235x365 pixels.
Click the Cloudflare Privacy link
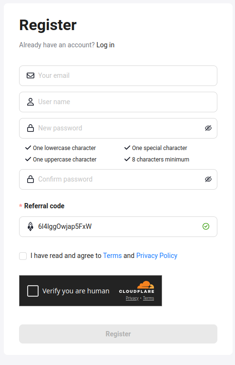pyautogui.click(x=132, y=298)
